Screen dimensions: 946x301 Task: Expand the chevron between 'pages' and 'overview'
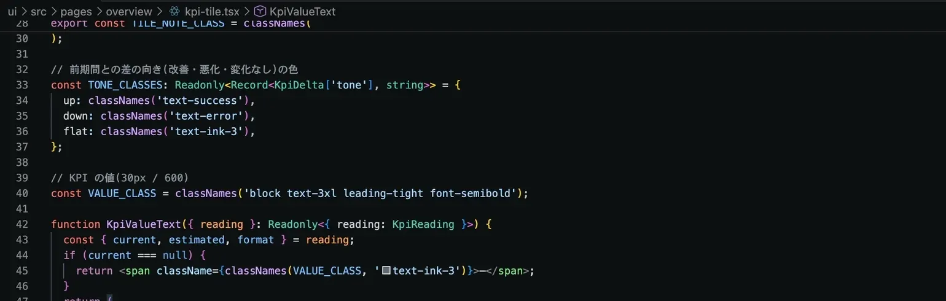tap(98, 11)
